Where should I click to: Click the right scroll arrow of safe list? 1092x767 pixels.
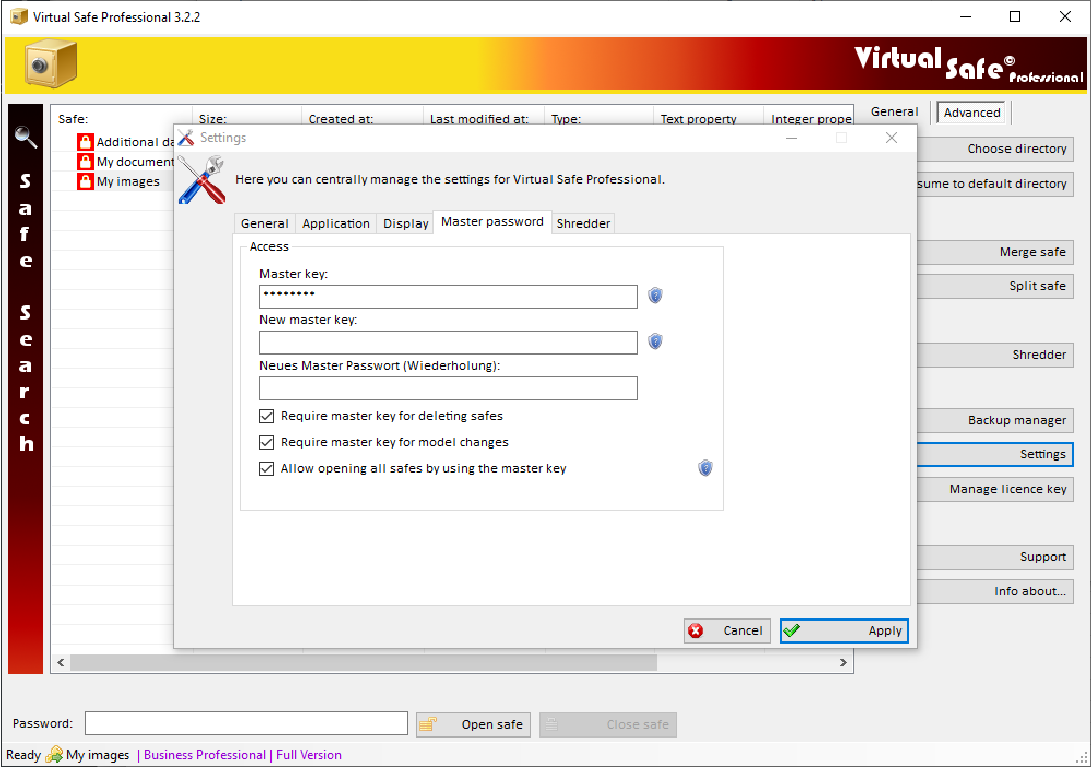843,663
